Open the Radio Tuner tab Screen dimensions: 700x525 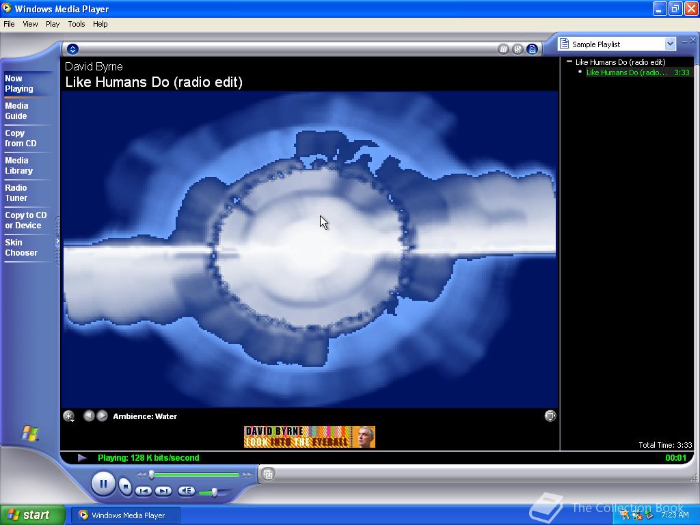click(x=16, y=193)
